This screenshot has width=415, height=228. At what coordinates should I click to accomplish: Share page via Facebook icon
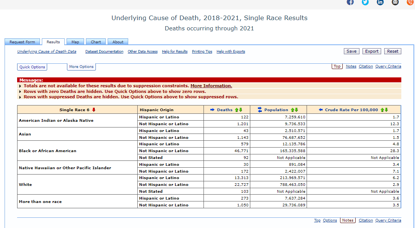click(350, 2)
